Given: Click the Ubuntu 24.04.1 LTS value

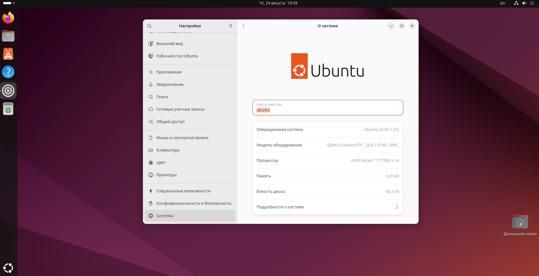Looking at the screenshot, I should (x=382, y=130).
